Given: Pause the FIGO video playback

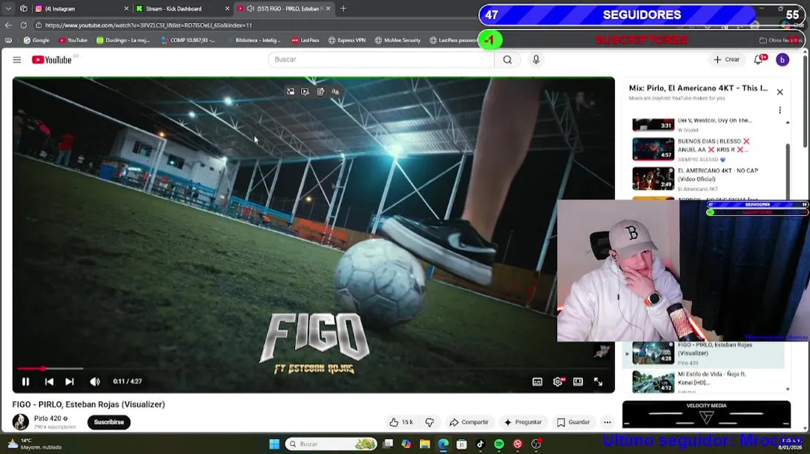Looking at the screenshot, I should 26,381.
